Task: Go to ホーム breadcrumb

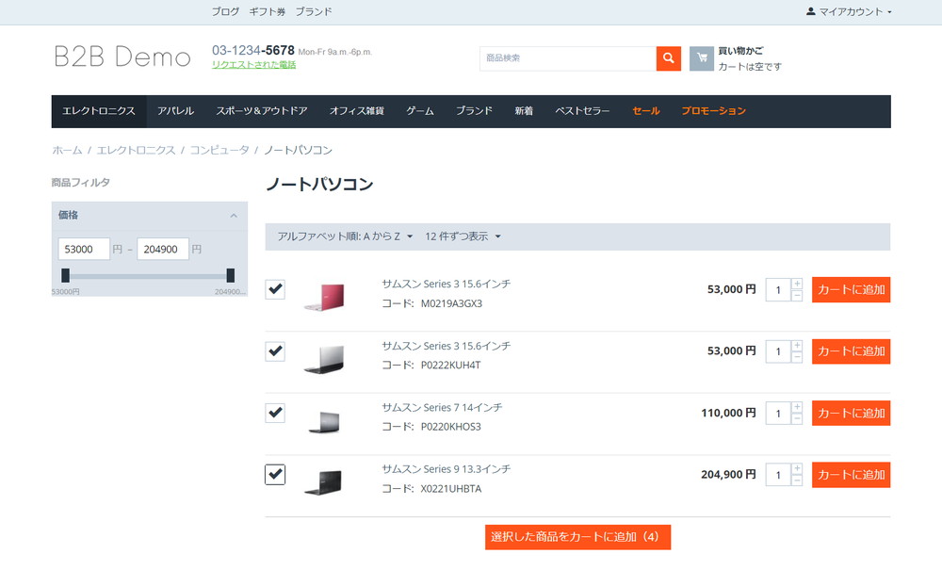Action: pyautogui.click(x=67, y=150)
